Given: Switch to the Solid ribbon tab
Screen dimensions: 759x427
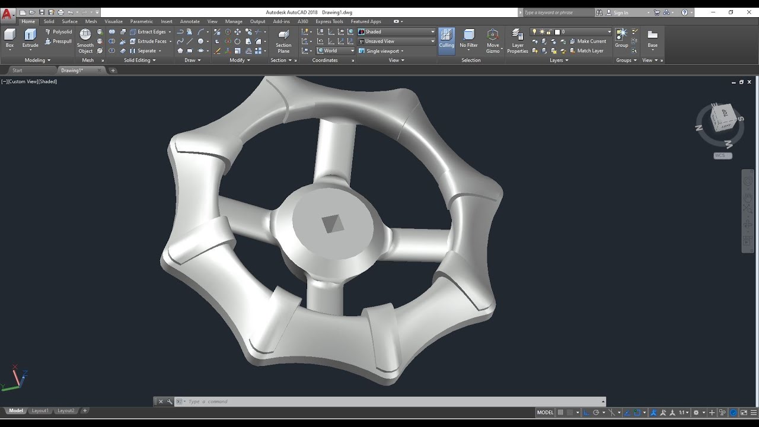Looking at the screenshot, I should [49, 21].
